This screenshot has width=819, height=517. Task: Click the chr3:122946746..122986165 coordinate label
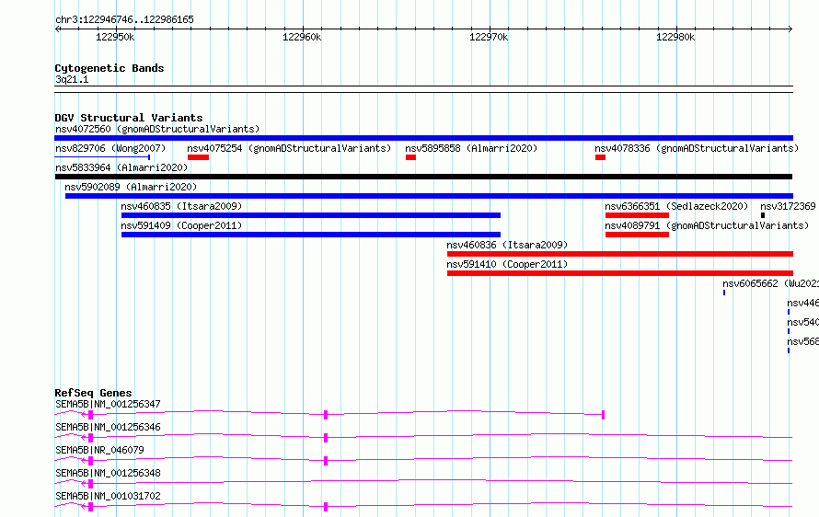(x=124, y=20)
